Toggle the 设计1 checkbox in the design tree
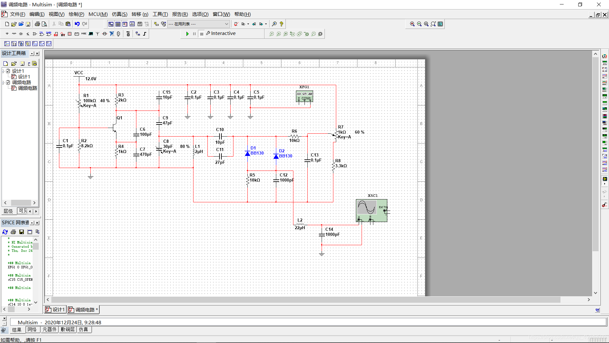The width and height of the screenshot is (609, 343). (x=8, y=71)
